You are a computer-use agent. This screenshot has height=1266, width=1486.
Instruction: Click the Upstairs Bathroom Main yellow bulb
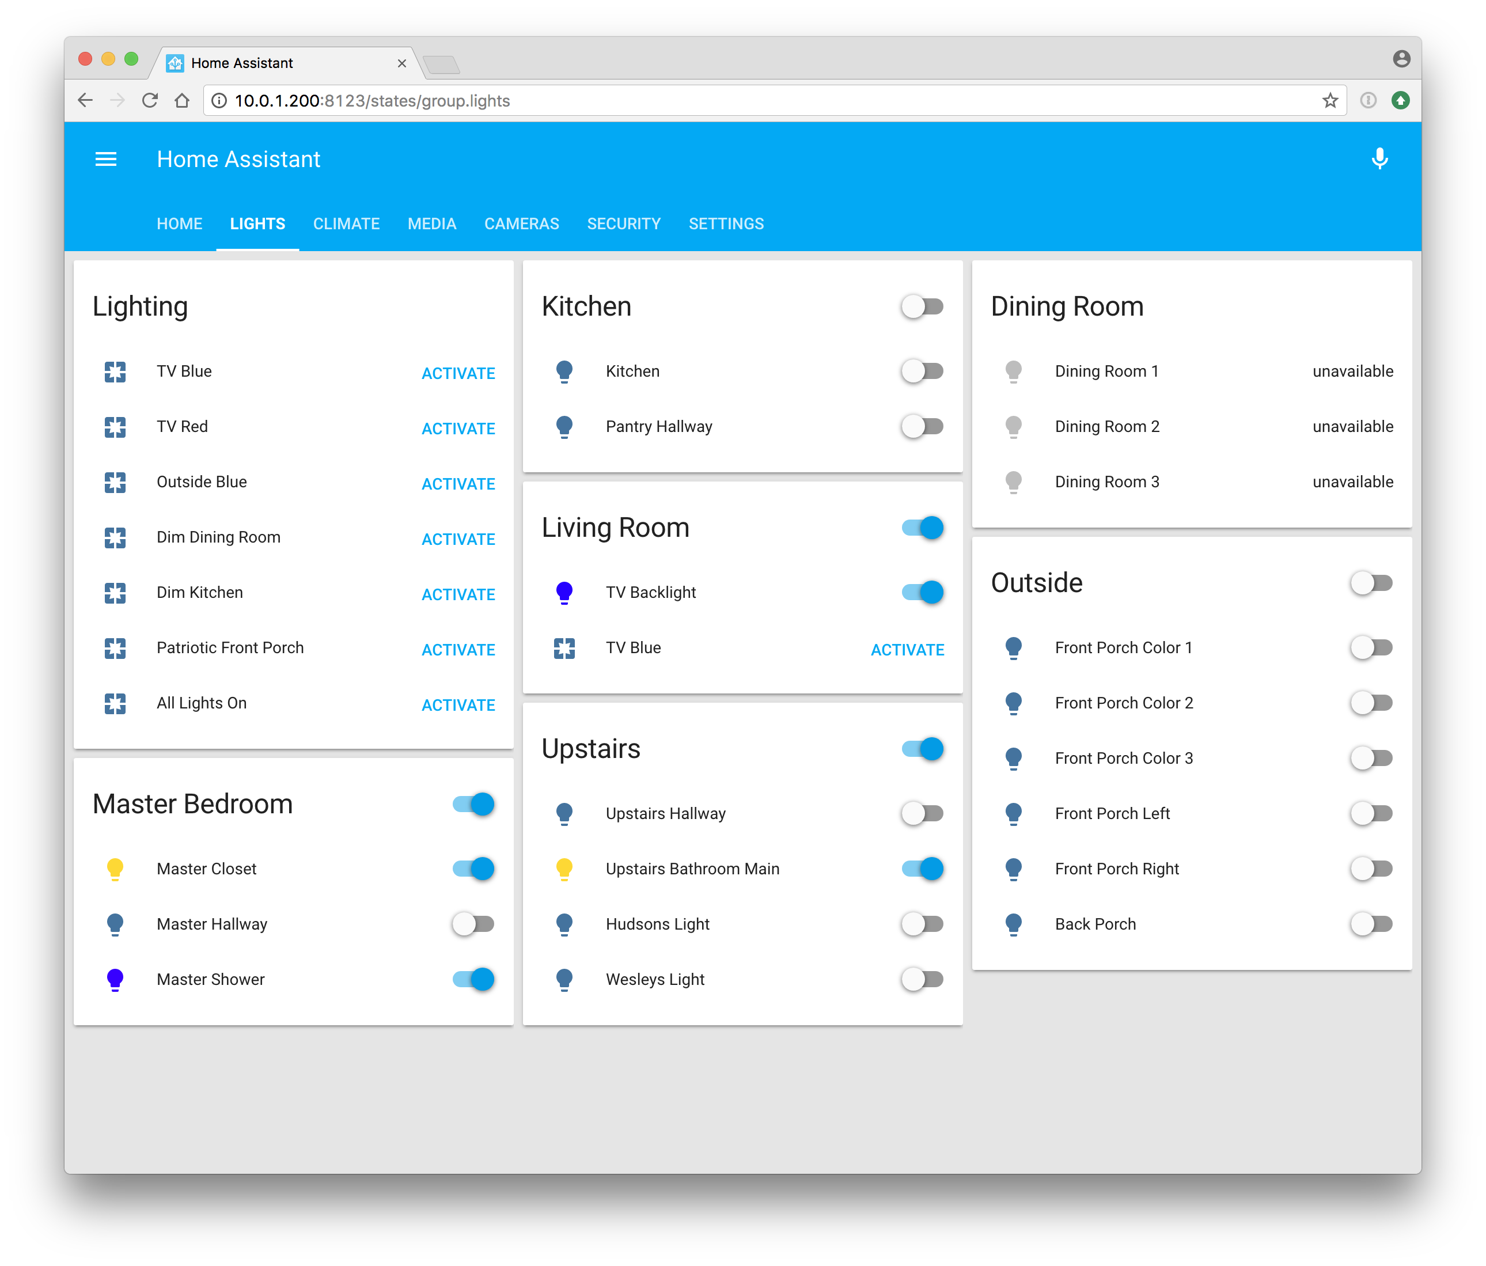(564, 869)
